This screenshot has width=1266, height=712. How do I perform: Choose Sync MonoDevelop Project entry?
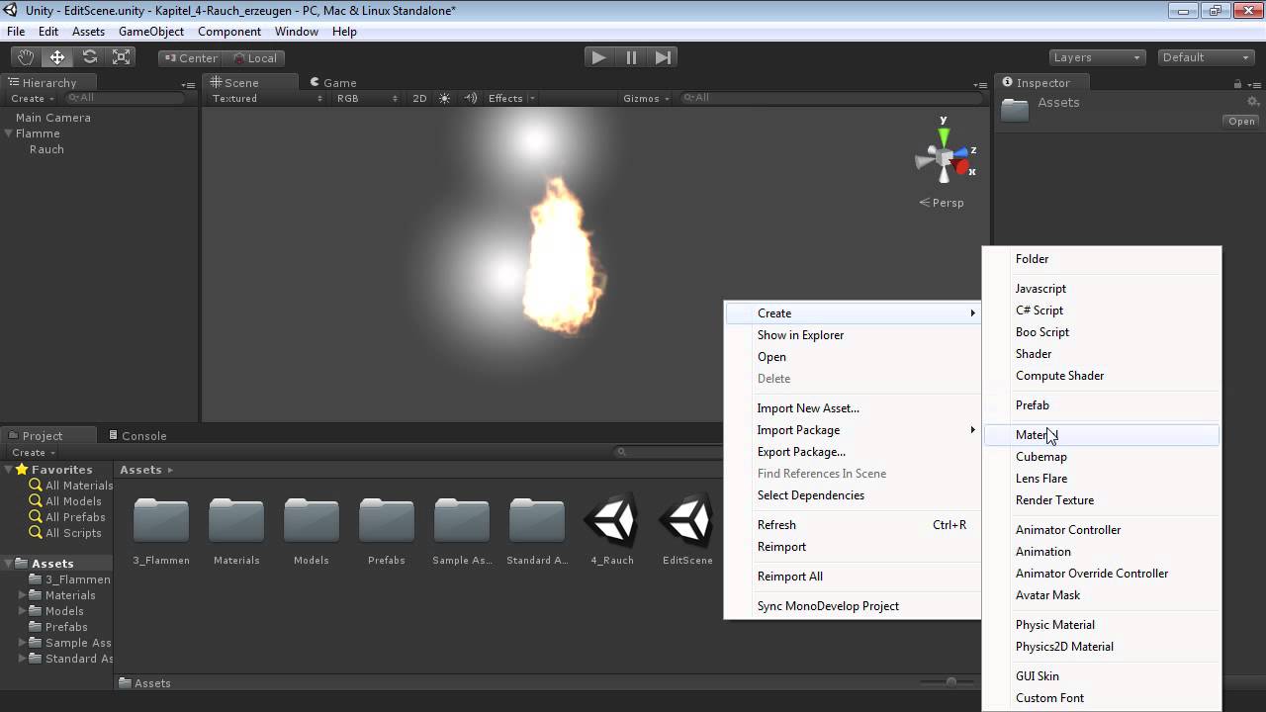[x=854, y=606]
